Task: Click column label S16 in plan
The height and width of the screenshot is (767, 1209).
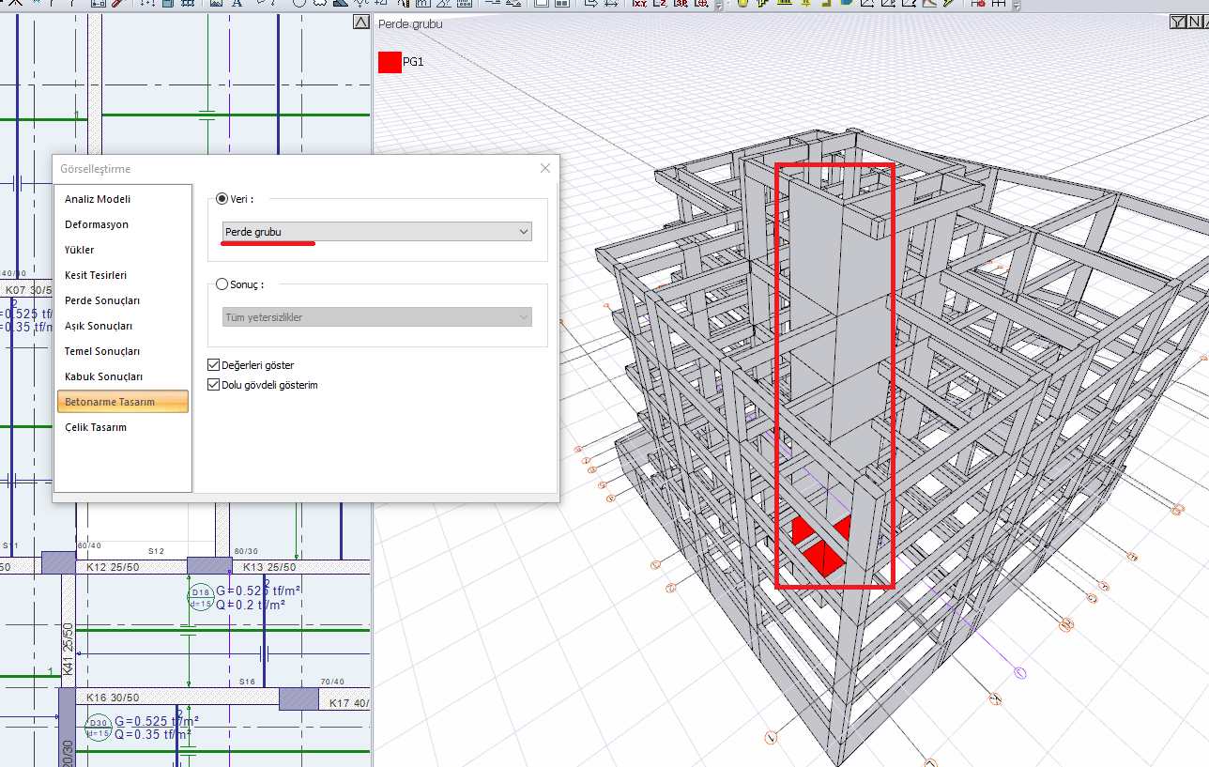Action: click(x=247, y=682)
